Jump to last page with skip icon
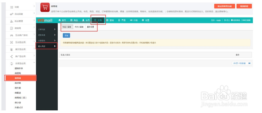The width and height of the screenshot is (262, 113). [x=249, y=63]
